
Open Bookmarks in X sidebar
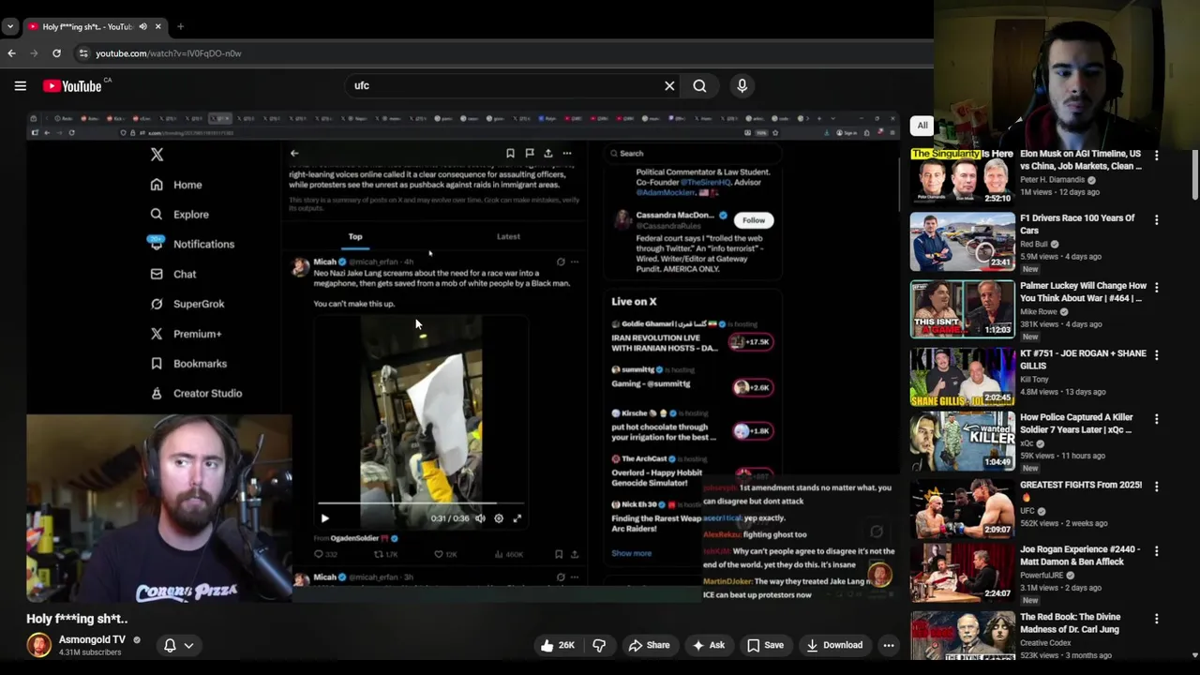tap(187, 364)
